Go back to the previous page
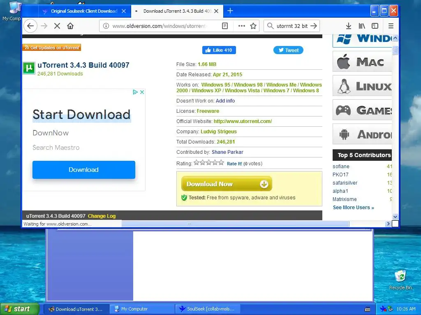Viewport: 421px width, 315px height. point(30,26)
